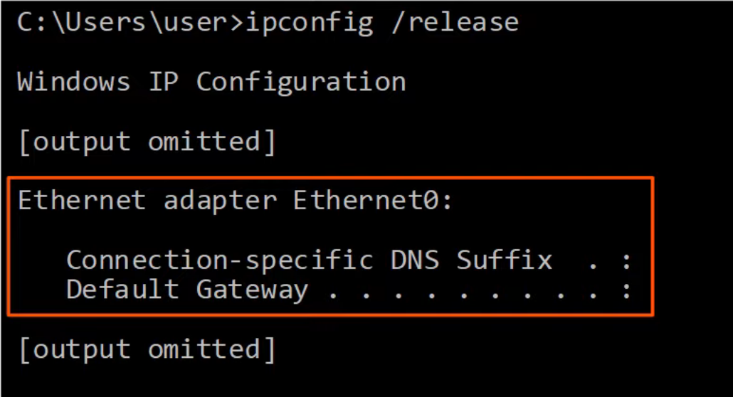Click the output omitted text below the orange box
Viewport: 733px width, 397px height.
coord(147,349)
